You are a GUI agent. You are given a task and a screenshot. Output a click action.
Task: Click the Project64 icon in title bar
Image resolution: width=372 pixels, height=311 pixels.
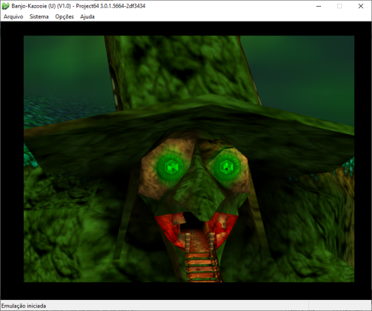pos(5,6)
